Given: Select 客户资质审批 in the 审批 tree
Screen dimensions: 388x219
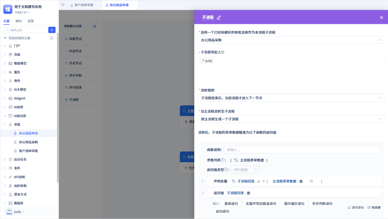Looking at the screenshot, I should (29, 151).
